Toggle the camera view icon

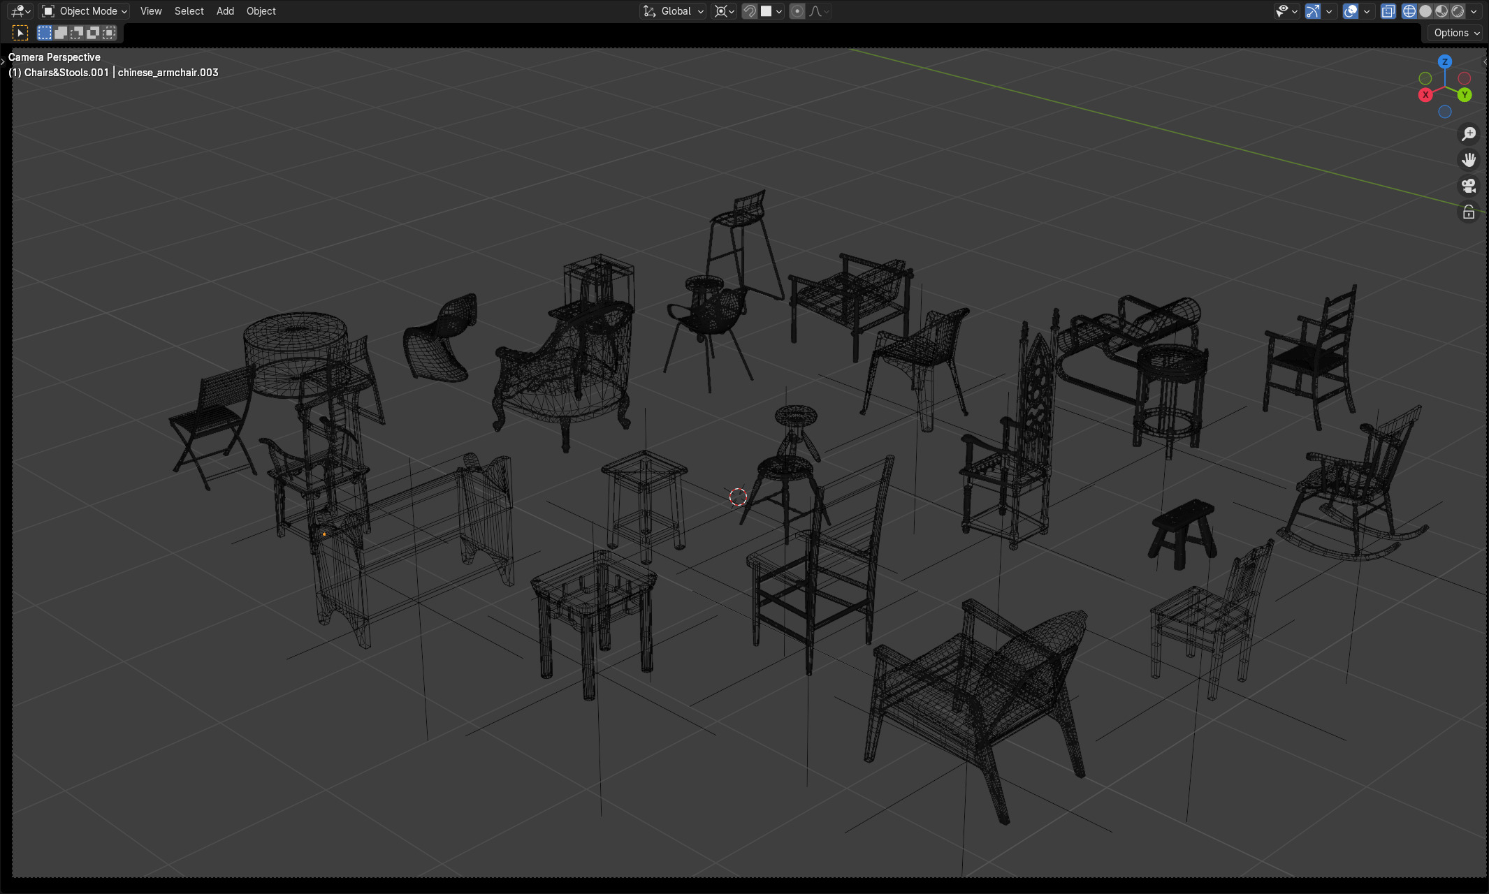[x=1469, y=186]
